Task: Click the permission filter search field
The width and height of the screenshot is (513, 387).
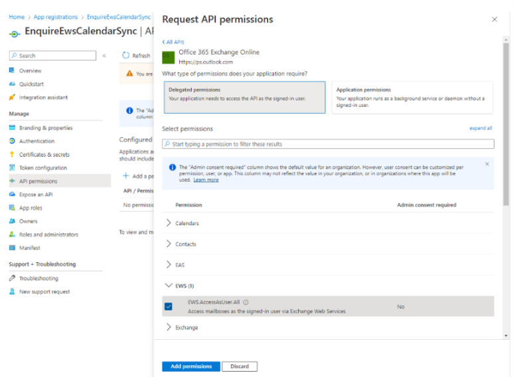Action: pyautogui.click(x=328, y=144)
